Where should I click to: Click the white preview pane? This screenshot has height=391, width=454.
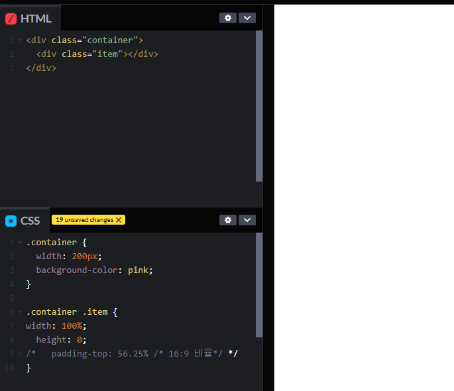364,197
